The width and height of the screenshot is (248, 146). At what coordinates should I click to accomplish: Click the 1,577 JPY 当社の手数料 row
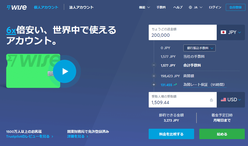(183, 56)
